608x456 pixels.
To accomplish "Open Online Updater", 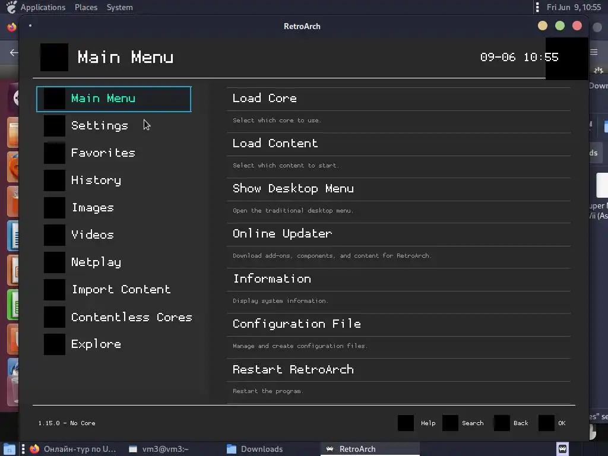I will click(398, 234).
